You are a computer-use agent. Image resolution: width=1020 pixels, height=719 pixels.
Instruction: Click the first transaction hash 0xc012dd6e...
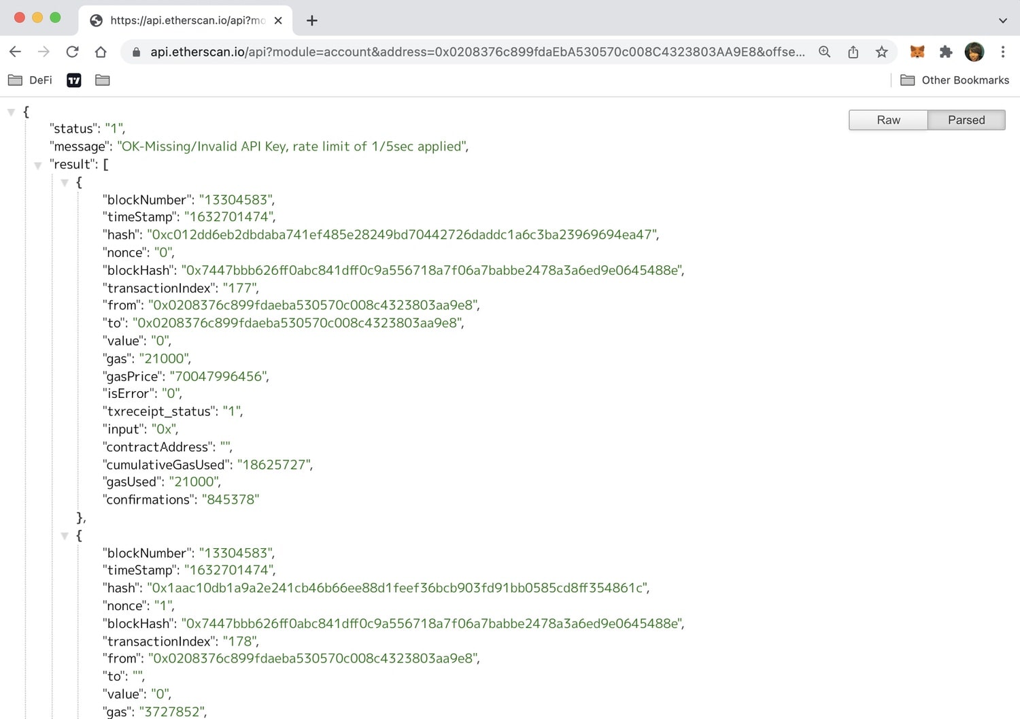click(x=403, y=235)
